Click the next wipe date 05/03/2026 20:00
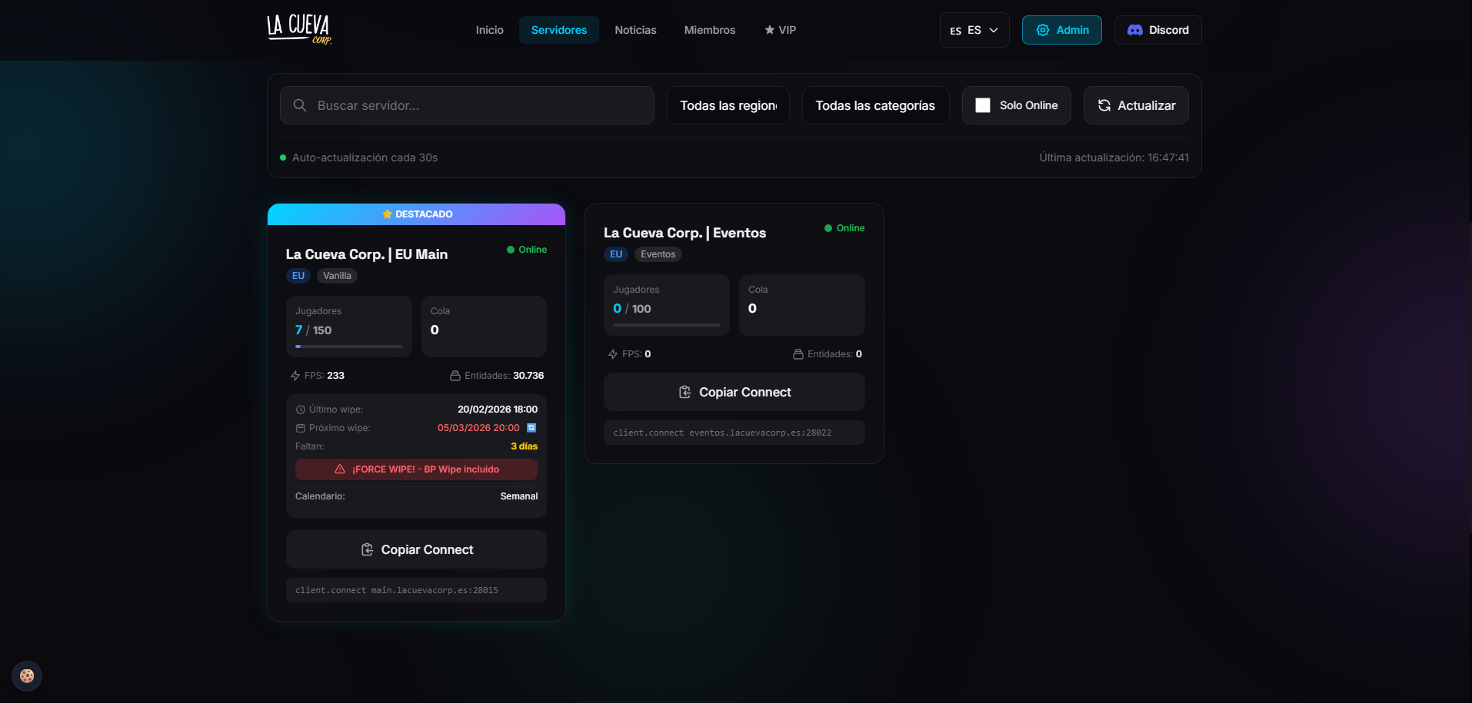 click(x=478, y=428)
